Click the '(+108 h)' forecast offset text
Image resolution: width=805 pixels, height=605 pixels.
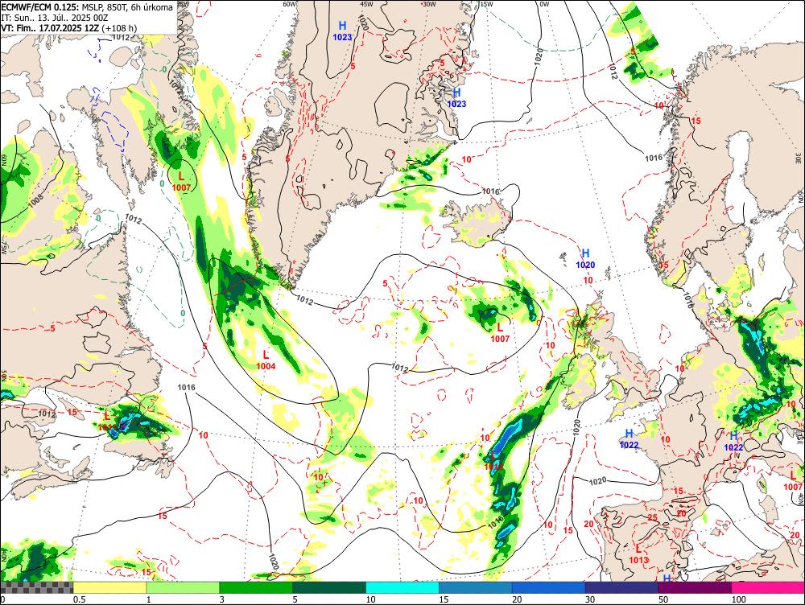click(x=119, y=27)
